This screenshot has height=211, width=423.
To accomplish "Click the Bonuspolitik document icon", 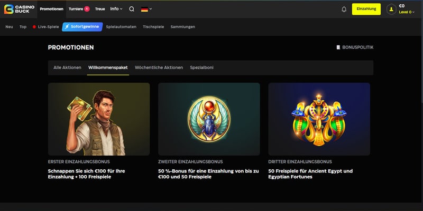I will coord(338,47).
